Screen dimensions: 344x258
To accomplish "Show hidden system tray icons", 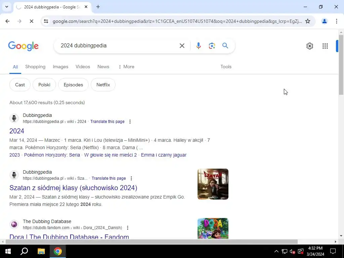I will tap(276, 251).
